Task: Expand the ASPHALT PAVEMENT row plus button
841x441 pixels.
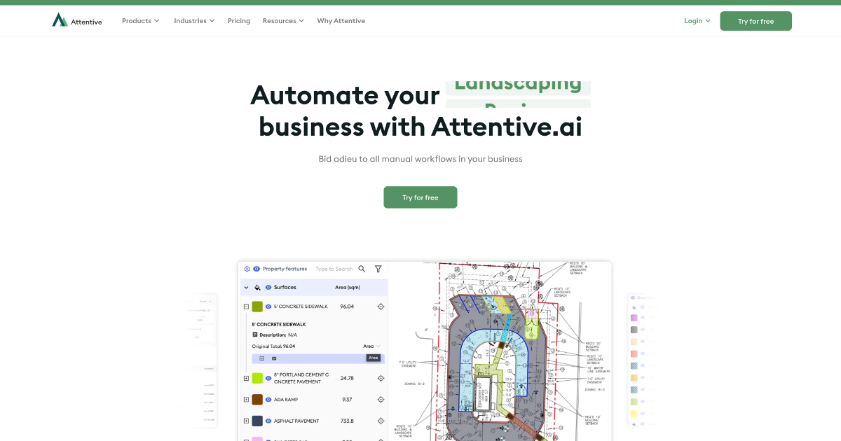Action: click(246, 421)
